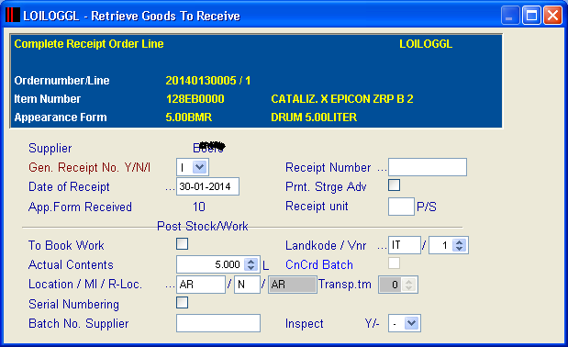Maximize the LOILOGGL window

531,16
